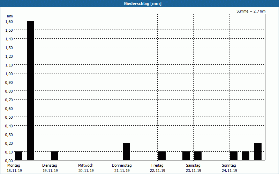Click the "Mittwoch" day label
This screenshot has width=279, height=174.
coord(85,166)
